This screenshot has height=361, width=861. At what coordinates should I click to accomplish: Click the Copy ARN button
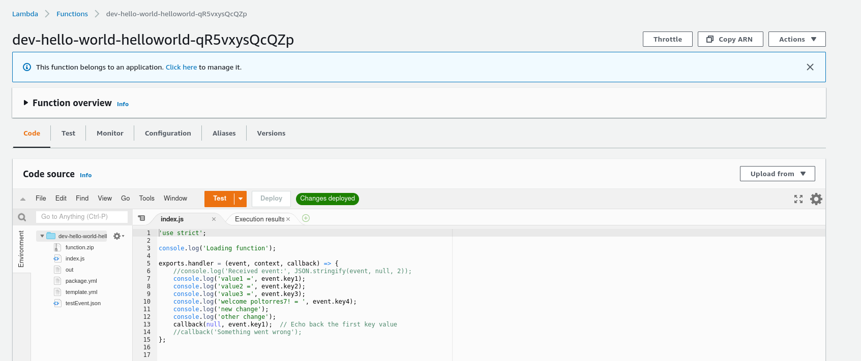click(730, 39)
